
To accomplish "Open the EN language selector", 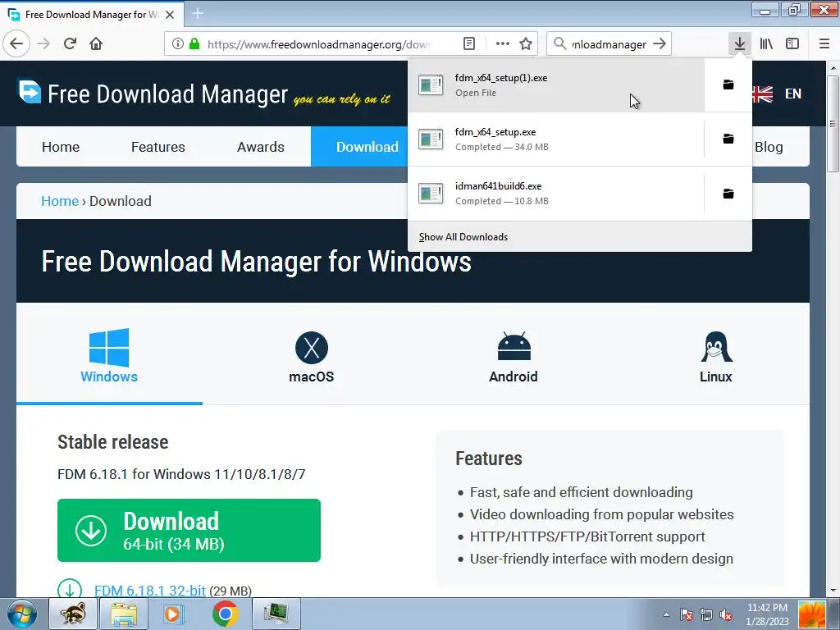I will 793,94.
